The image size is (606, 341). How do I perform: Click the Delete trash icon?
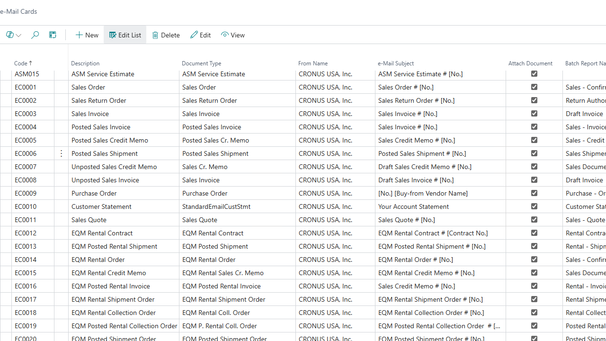point(155,35)
